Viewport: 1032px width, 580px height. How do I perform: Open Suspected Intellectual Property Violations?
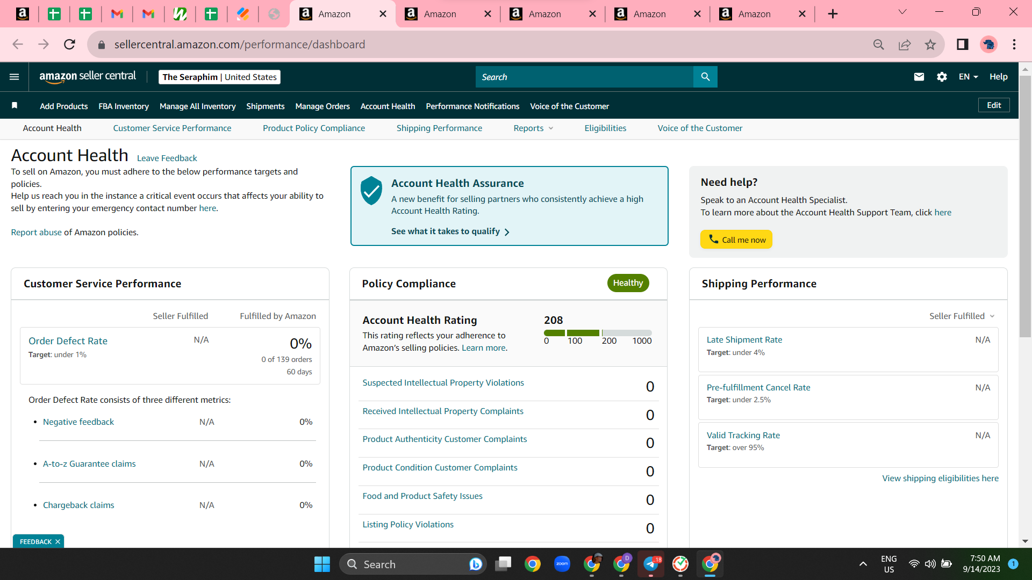coord(443,383)
